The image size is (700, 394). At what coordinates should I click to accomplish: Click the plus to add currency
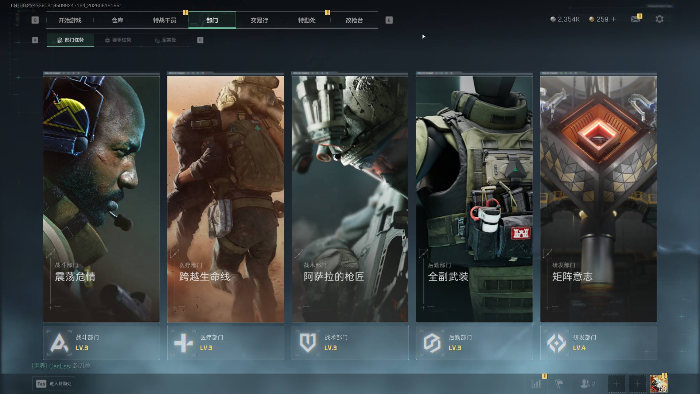point(614,19)
